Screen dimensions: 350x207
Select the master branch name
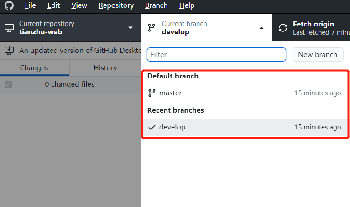pos(170,93)
